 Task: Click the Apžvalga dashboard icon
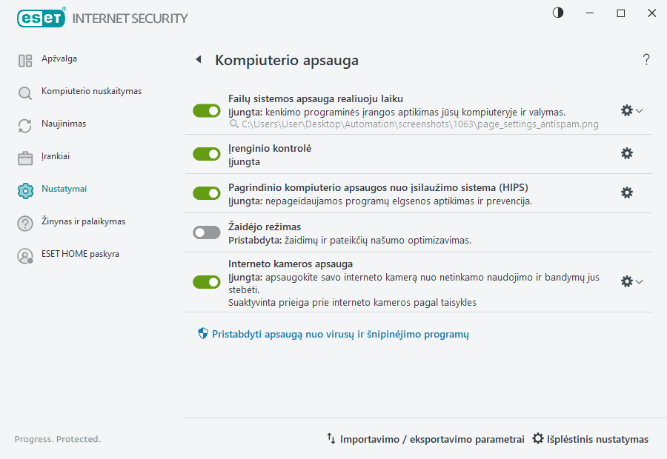25,61
